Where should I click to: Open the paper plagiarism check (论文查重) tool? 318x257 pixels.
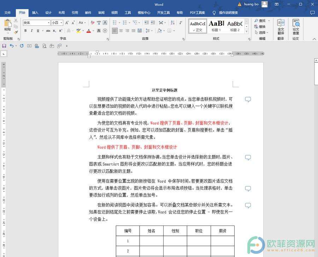coord(296,27)
